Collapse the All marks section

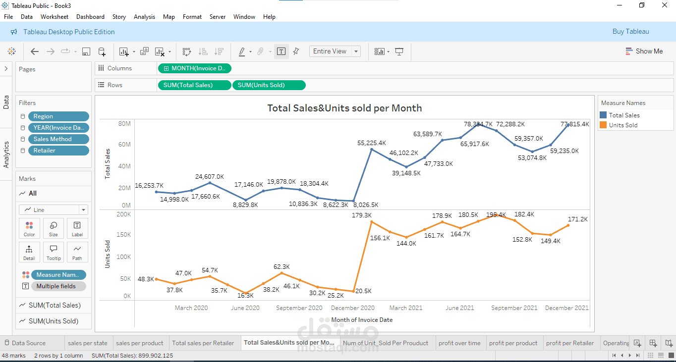[54, 194]
